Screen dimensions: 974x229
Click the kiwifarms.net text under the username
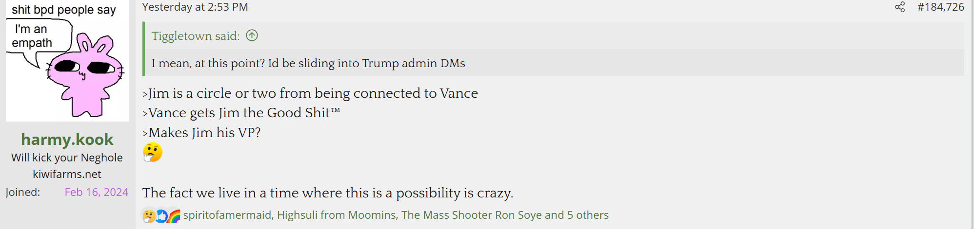[67, 174]
